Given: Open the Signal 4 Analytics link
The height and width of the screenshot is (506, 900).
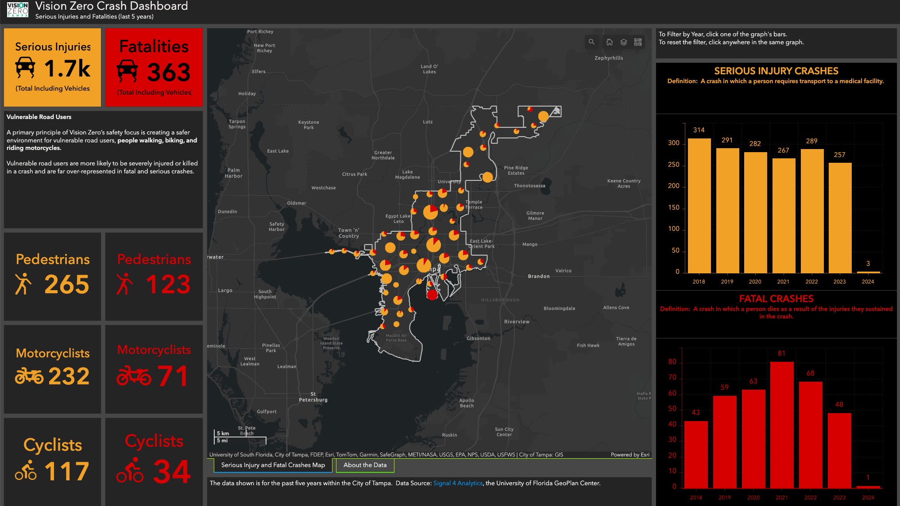Looking at the screenshot, I should [459, 483].
